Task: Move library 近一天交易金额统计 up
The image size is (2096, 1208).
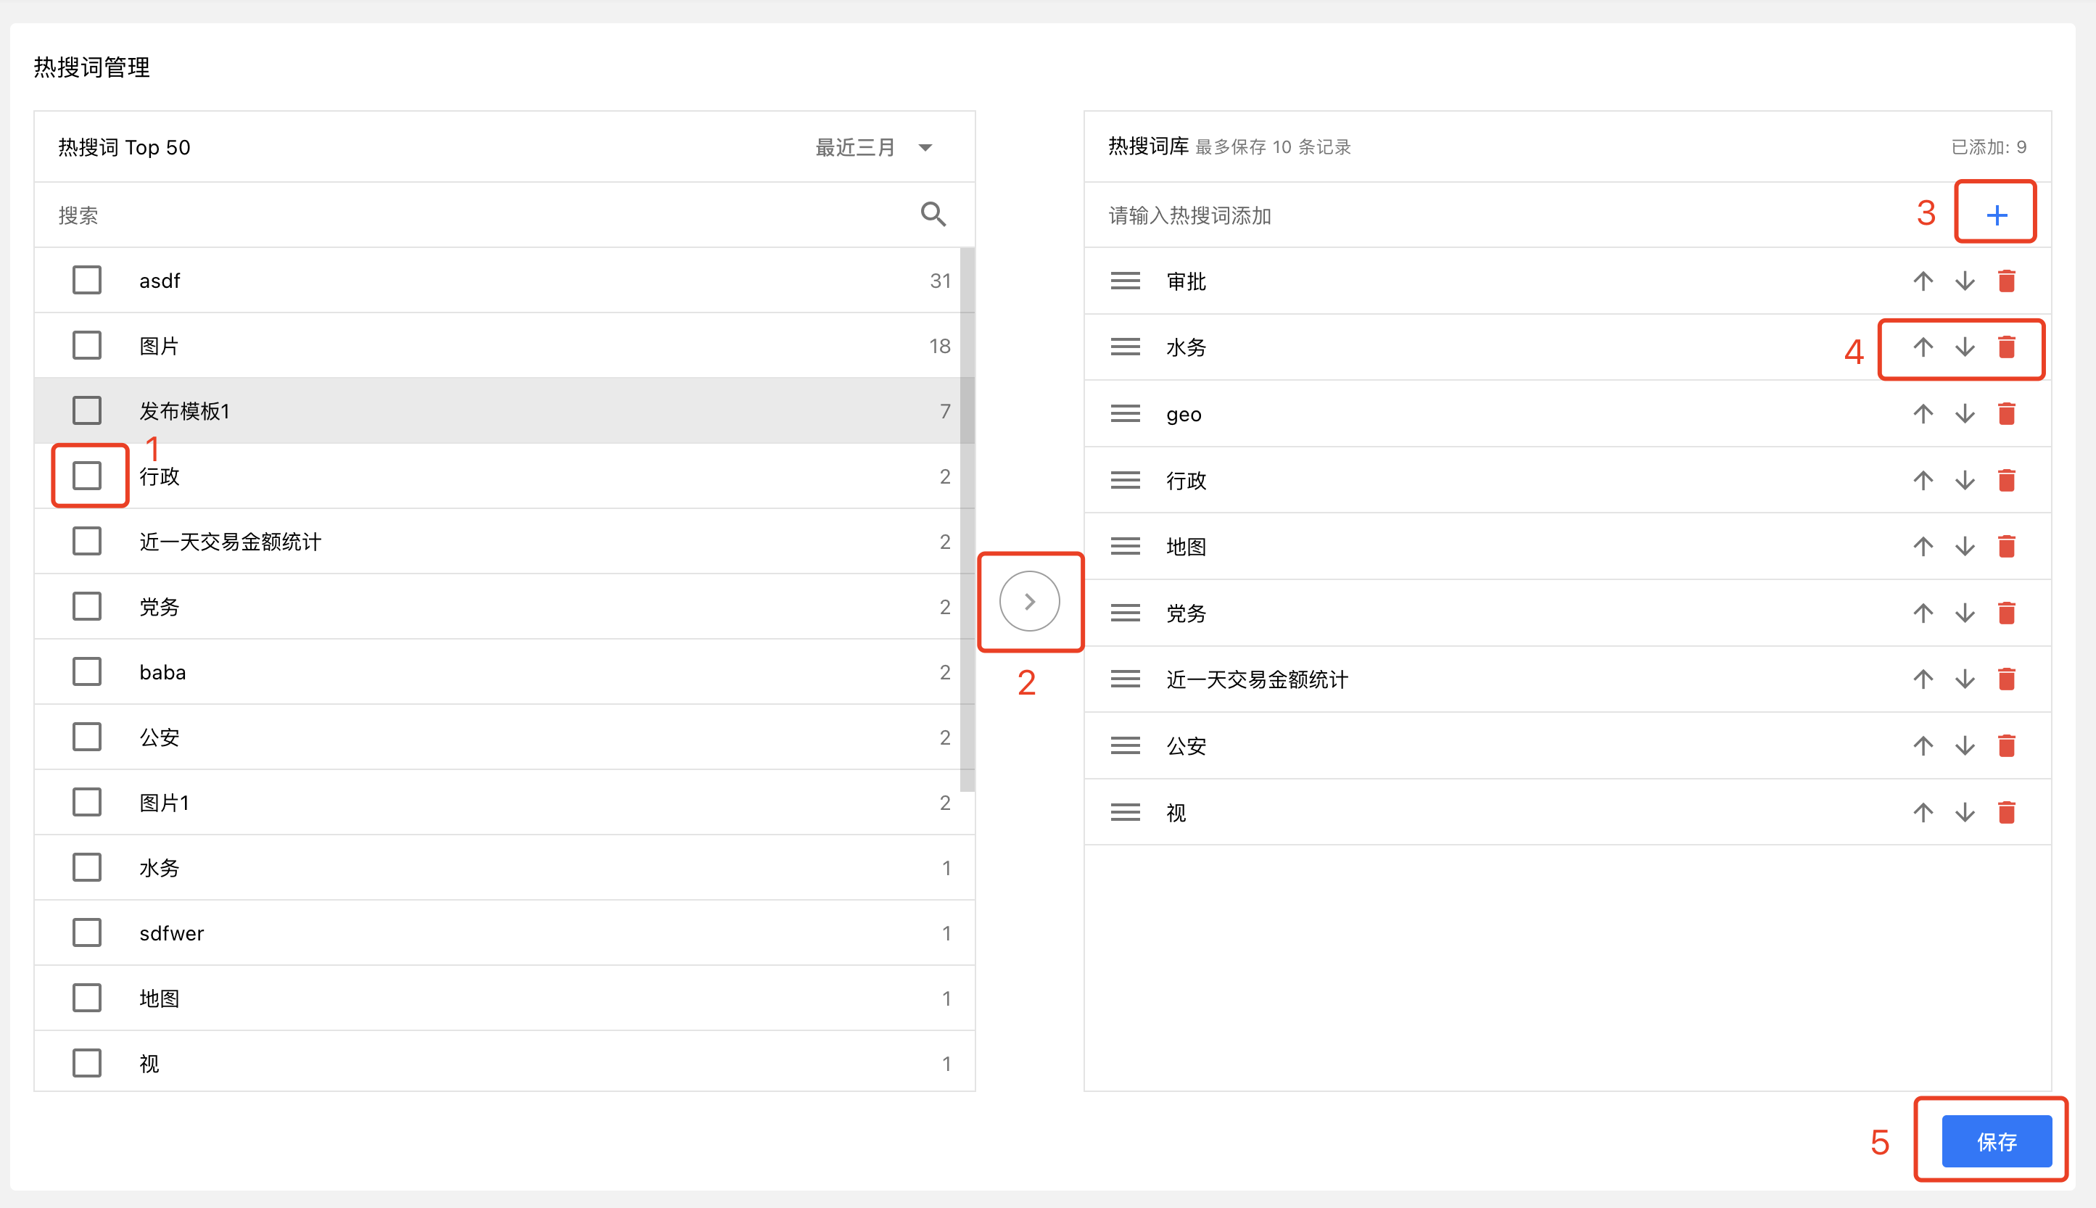Action: tap(1923, 679)
